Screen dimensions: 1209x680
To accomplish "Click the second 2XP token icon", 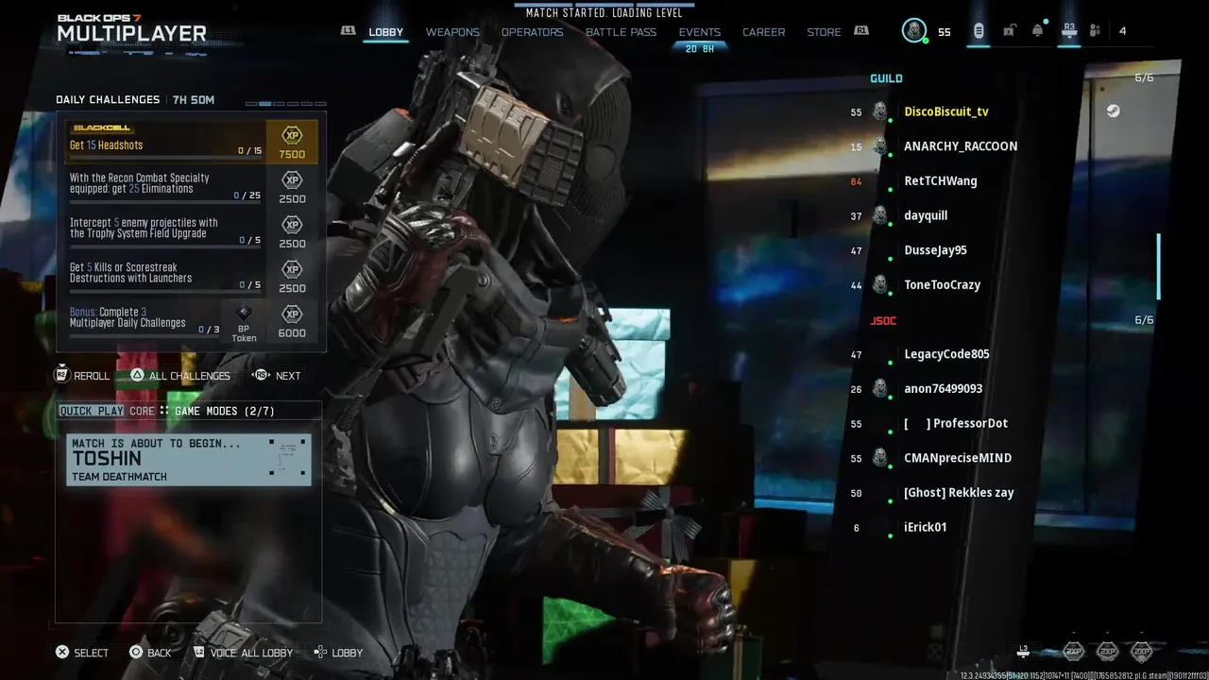I will (x=1107, y=651).
